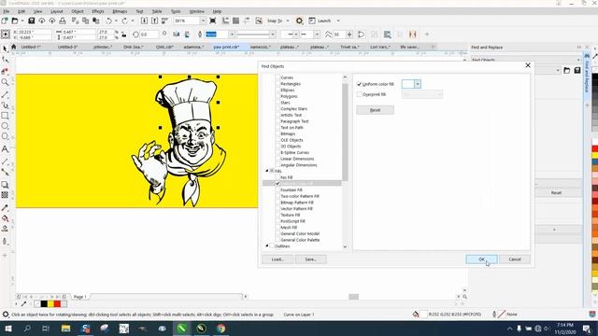
Task: Check the Rectangles object type box
Action: 278,83
